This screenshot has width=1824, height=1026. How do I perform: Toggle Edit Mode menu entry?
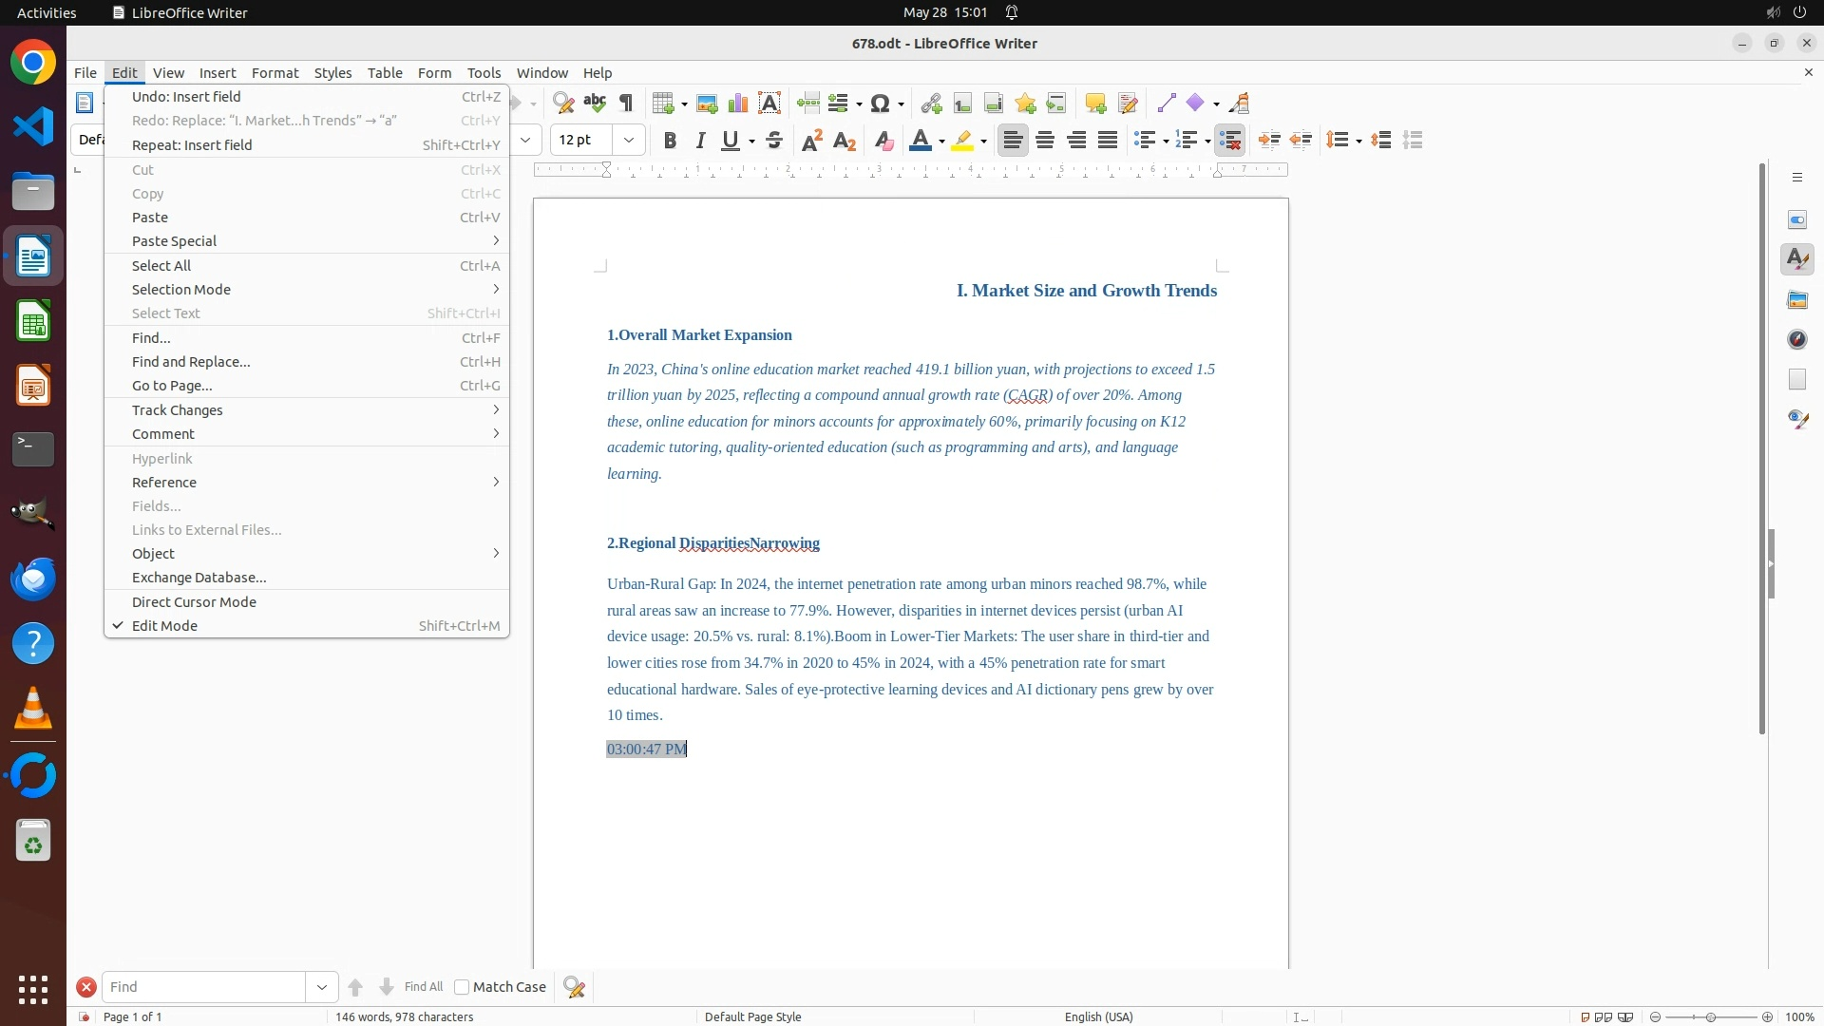pyautogui.click(x=164, y=626)
